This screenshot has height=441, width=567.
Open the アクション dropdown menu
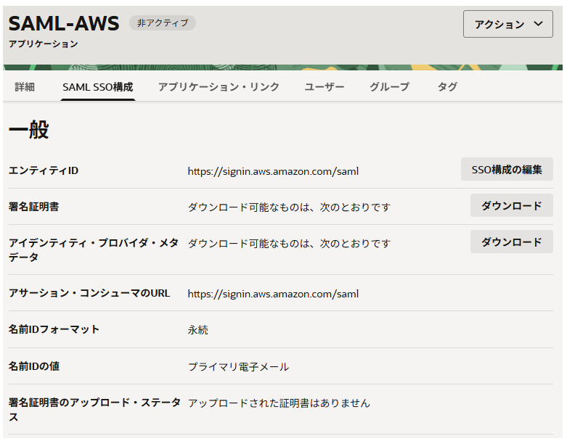(x=508, y=24)
